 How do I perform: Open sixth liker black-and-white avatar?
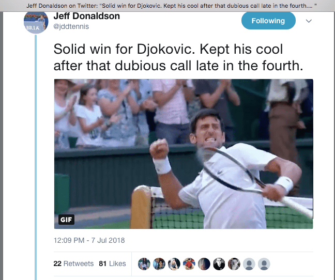pyautogui.click(x=219, y=264)
